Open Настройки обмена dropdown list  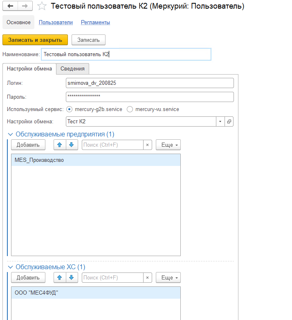click(x=220, y=121)
